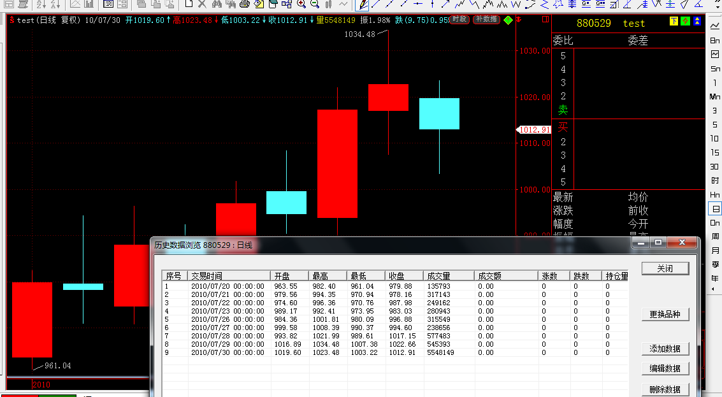
Task: Click the 1034.48 high price cell
Action: 326,345
